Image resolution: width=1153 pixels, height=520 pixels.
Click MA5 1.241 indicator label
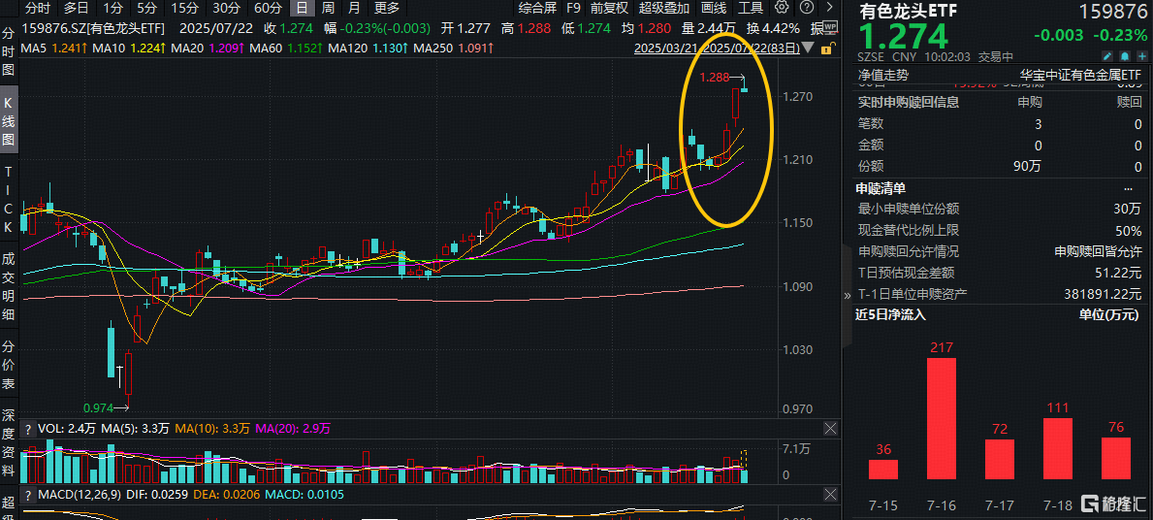click(x=52, y=49)
